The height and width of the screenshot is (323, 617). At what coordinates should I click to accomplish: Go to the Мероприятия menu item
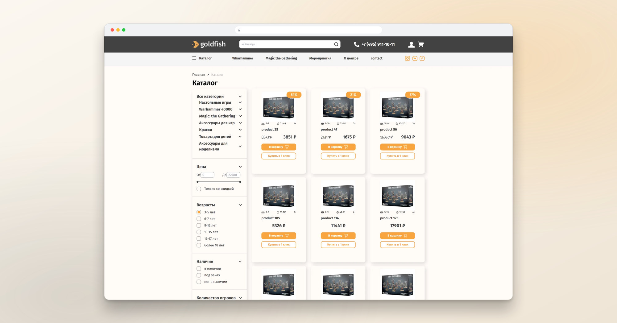pos(320,58)
